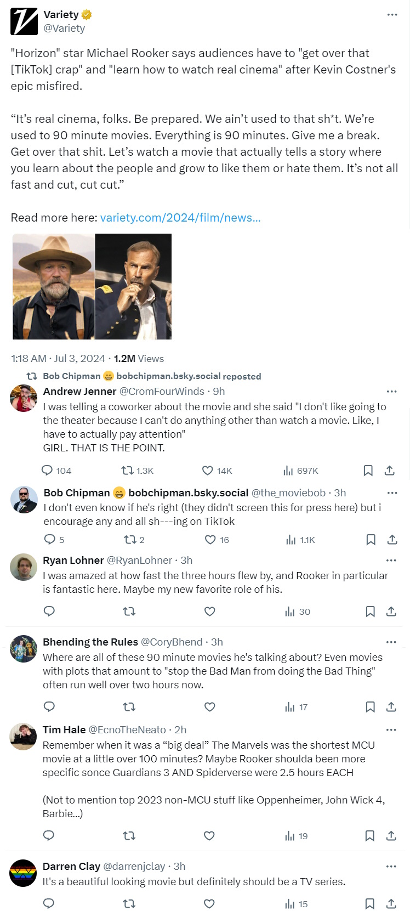Open more options on Variety's post
The height and width of the screenshot is (911, 410).
(392, 15)
